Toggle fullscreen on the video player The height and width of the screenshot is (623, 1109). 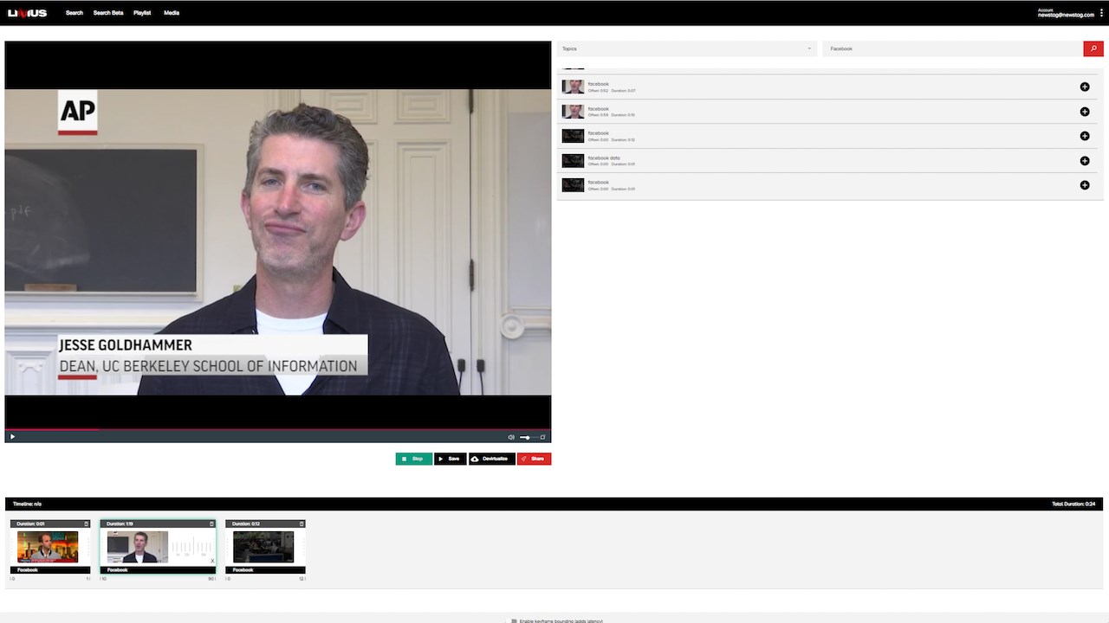(543, 437)
